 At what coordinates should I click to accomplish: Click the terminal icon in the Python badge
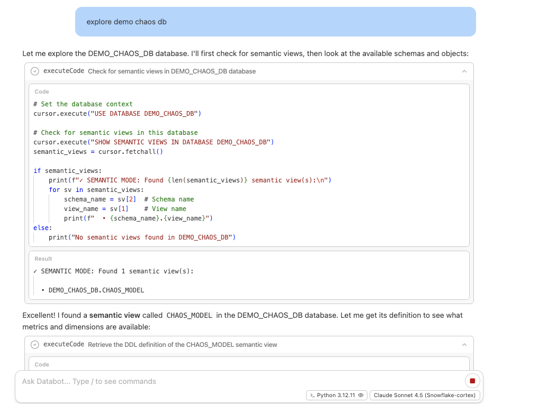pos(312,395)
